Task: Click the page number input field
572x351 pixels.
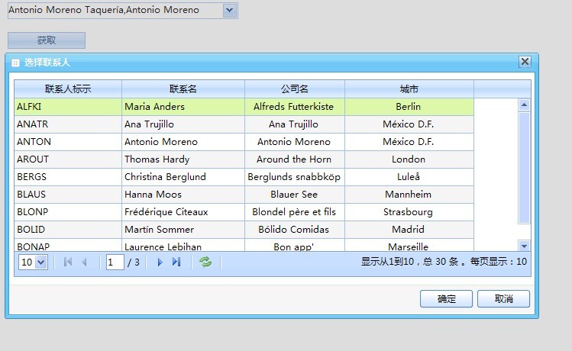Action: [115, 262]
